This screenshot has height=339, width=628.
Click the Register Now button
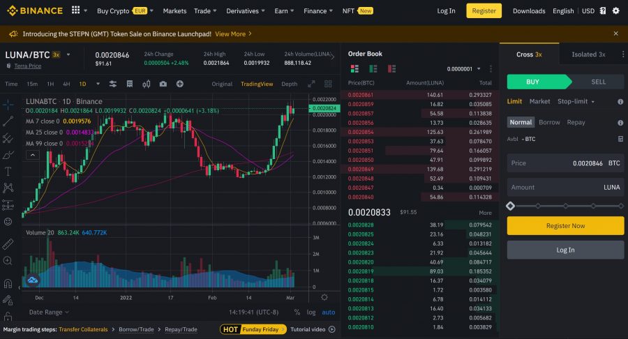[x=565, y=226]
